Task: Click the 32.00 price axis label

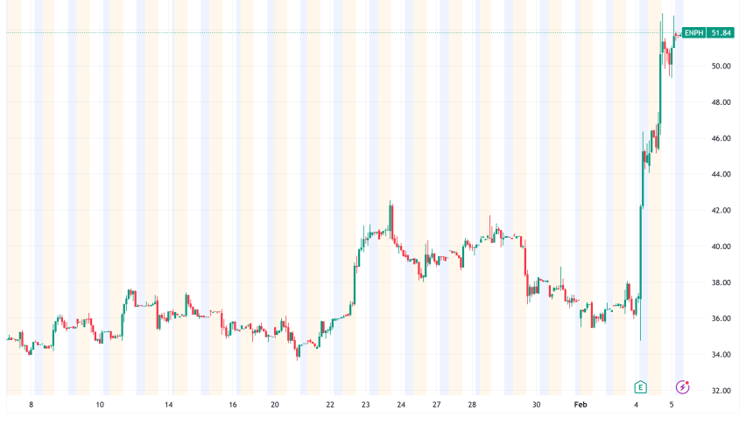Action: (x=721, y=391)
